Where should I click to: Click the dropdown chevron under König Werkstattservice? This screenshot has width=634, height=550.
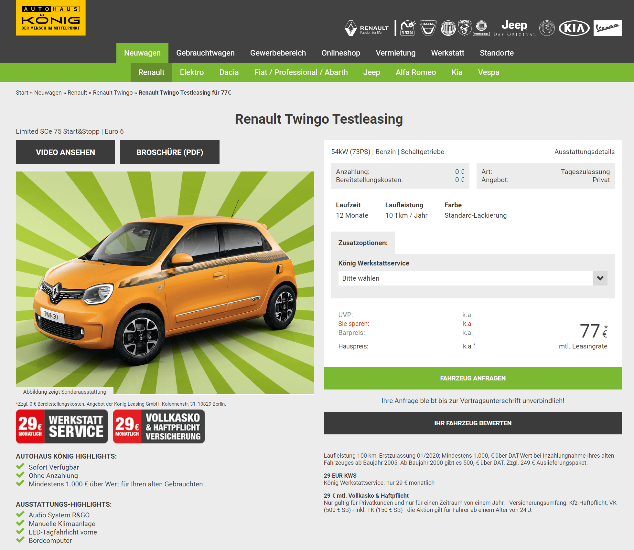[600, 278]
